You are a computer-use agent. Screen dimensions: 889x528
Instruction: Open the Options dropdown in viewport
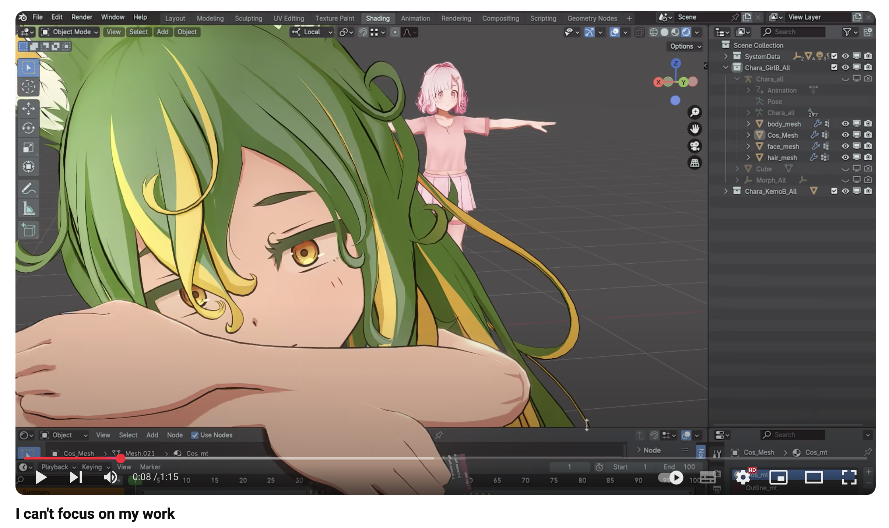(685, 46)
